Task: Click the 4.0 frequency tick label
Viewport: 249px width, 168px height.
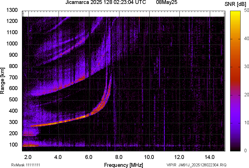Action: click(58, 157)
